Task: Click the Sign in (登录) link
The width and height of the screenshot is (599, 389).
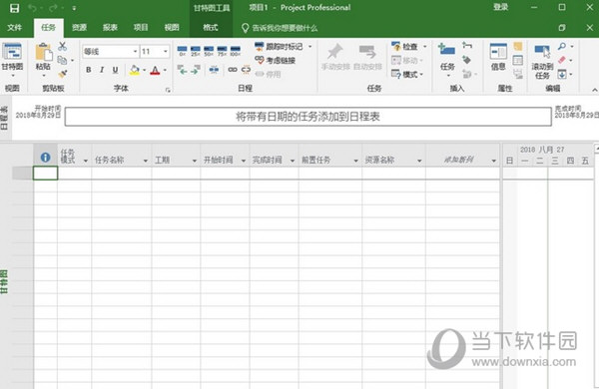Action: pyautogui.click(x=500, y=7)
